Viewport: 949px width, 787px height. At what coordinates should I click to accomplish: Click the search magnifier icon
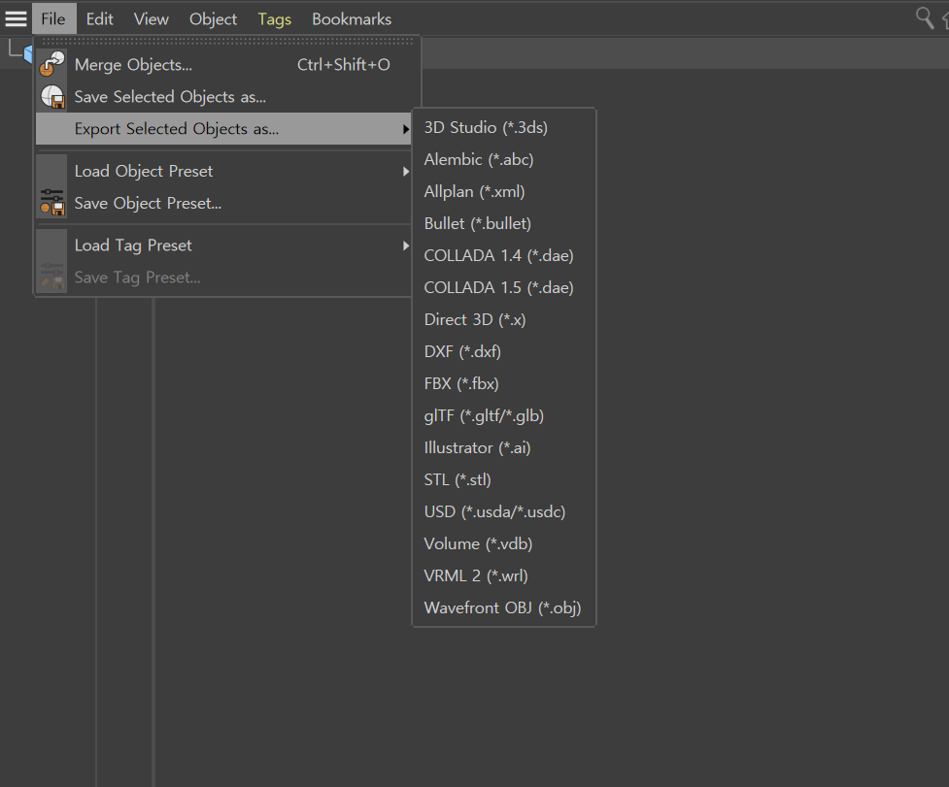tap(924, 17)
